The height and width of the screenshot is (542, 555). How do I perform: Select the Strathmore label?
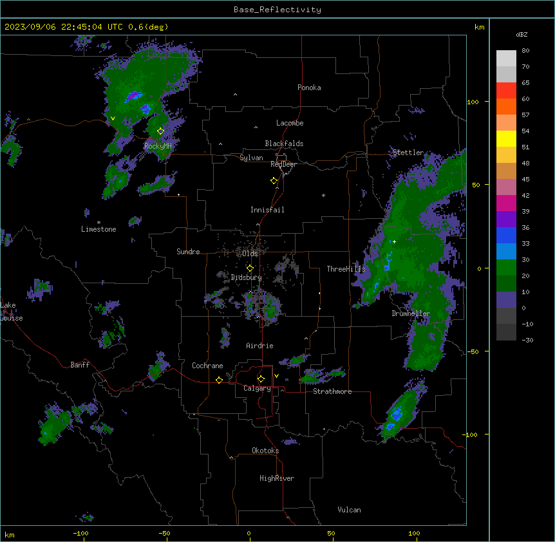coord(332,391)
